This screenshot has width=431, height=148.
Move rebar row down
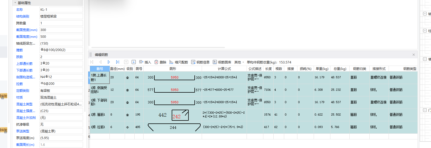pos(134,62)
